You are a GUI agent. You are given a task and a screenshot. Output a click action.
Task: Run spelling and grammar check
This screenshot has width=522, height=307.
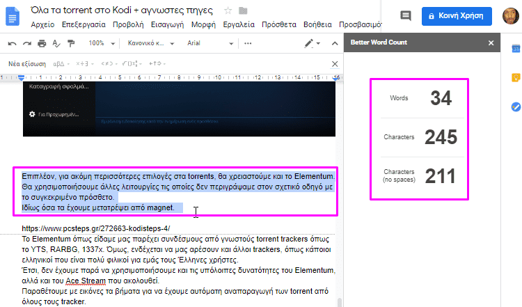click(x=56, y=43)
